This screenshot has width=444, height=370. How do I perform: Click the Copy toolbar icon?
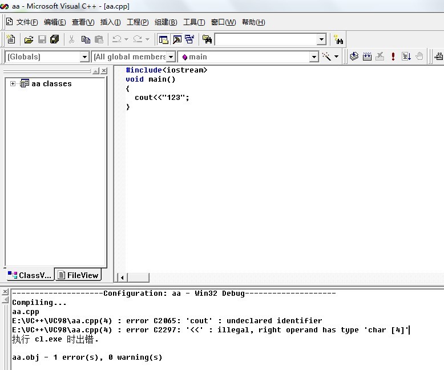pyautogui.click(x=86, y=39)
